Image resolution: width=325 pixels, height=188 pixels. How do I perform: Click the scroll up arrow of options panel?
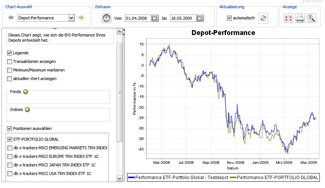click(x=120, y=32)
